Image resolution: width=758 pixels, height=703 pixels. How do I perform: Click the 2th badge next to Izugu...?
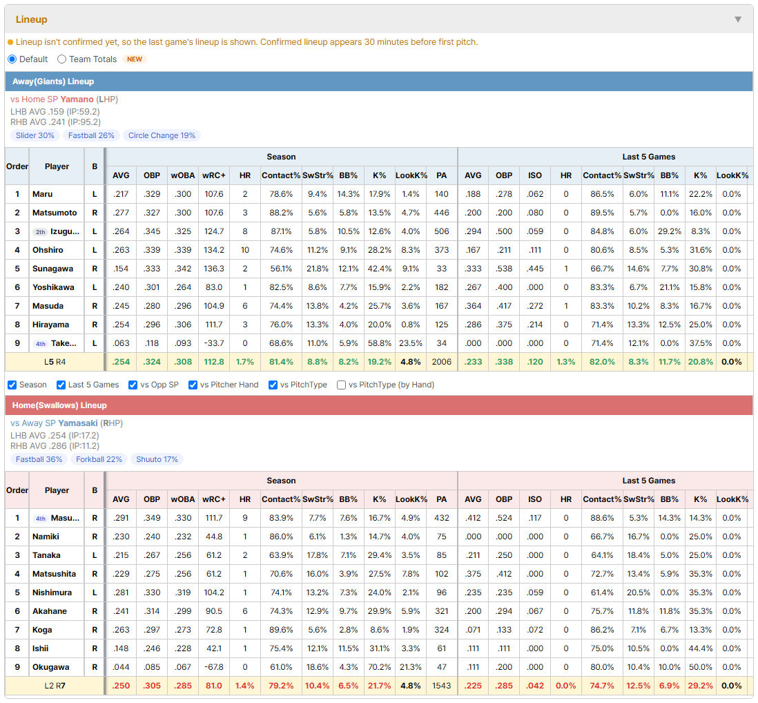41,232
